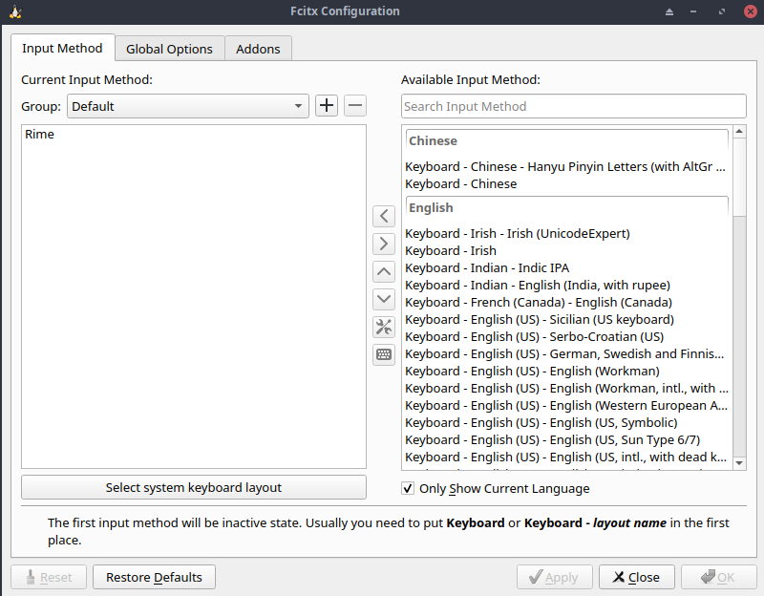Image resolution: width=764 pixels, height=596 pixels.
Task: Click the Close button at bottom
Action: click(x=636, y=577)
